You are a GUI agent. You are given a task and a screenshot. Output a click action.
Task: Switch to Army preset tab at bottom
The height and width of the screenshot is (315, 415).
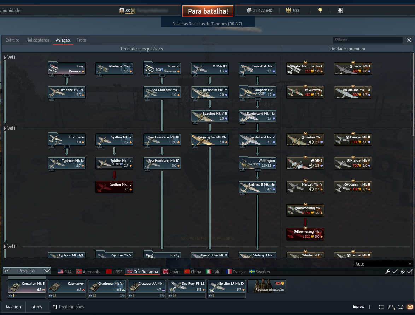click(37, 307)
